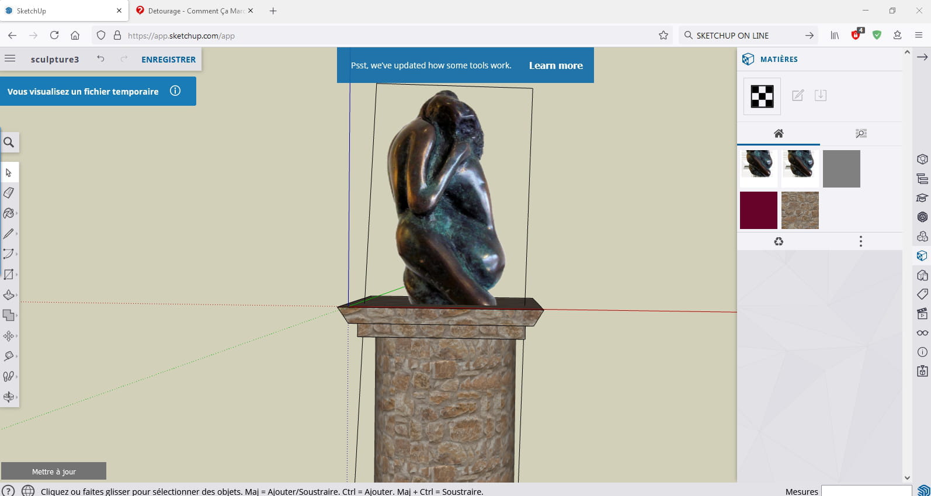Follow the Learn more link
This screenshot has height=496, width=931.
point(555,65)
